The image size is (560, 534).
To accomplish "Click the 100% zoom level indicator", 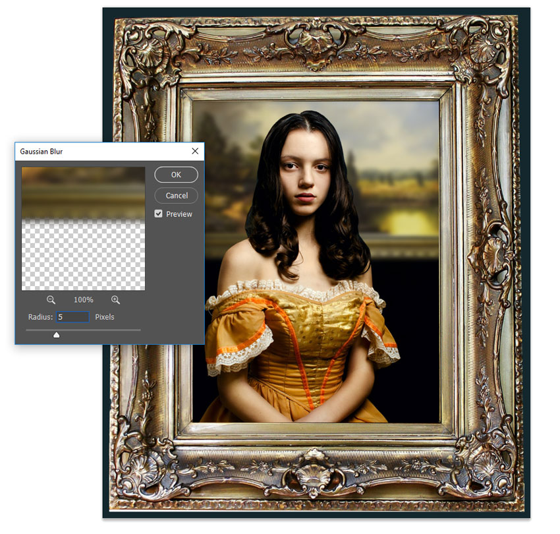I will pyautogui.click(x=83, y=300).
